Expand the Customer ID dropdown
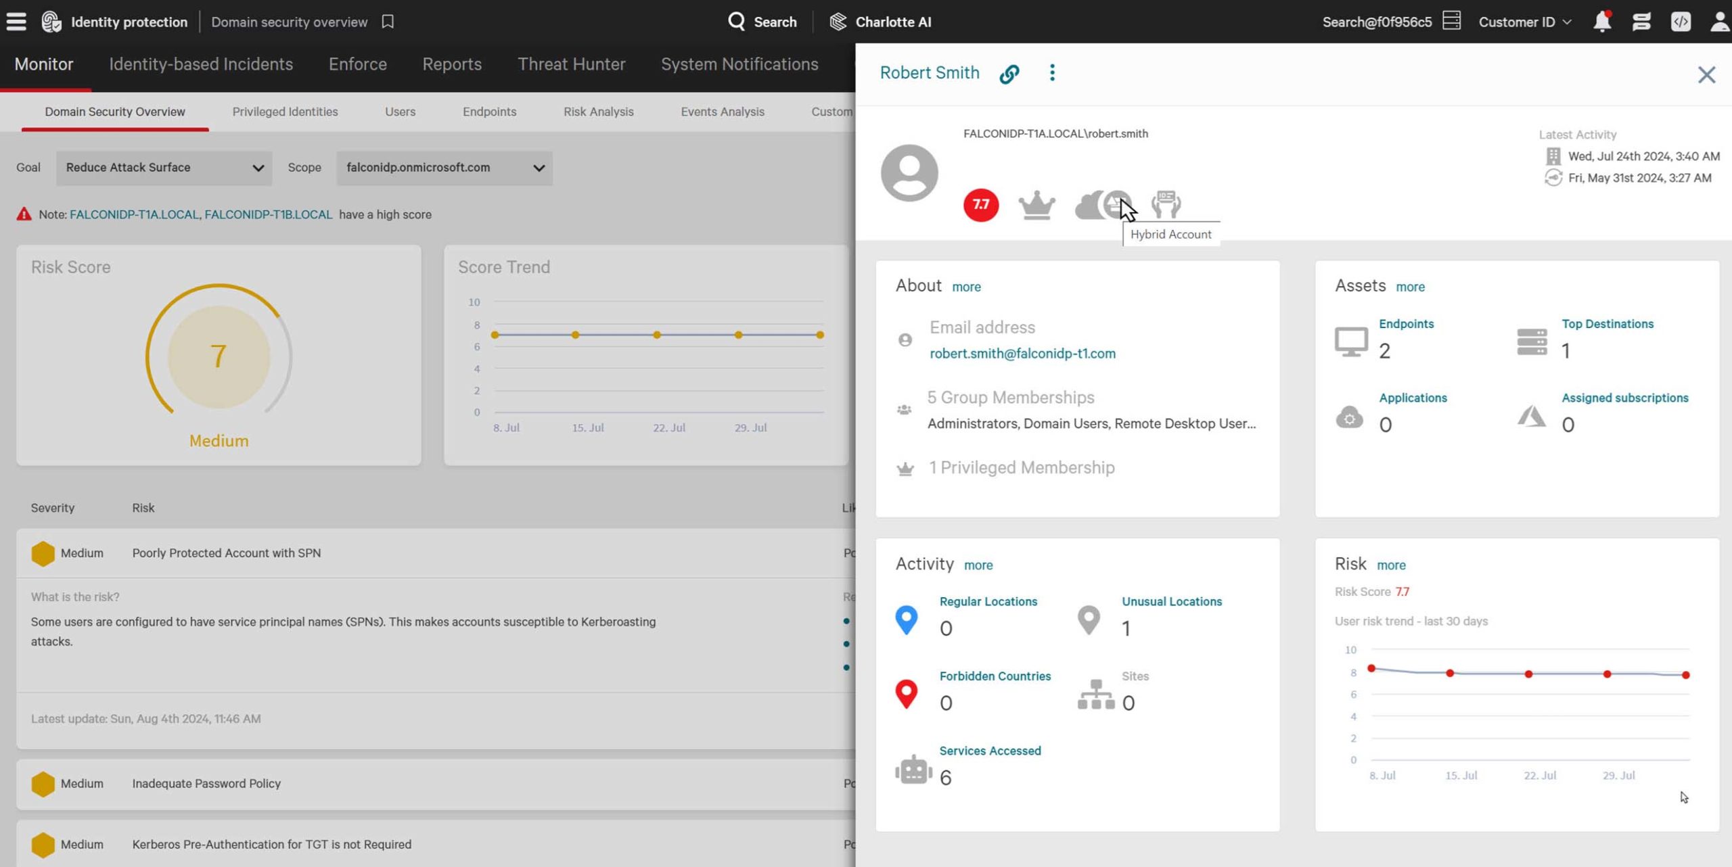This screenshot has width=1732, height=867. [x=1525, y=22]
